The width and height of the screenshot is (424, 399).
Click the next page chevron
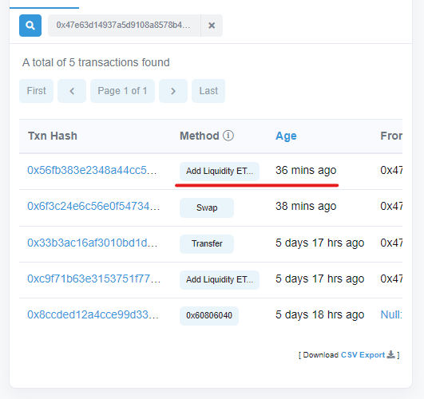173,91
